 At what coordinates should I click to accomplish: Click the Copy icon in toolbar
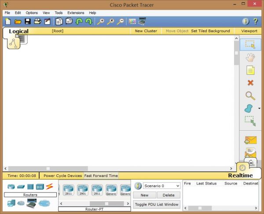(x=59, y=22)
